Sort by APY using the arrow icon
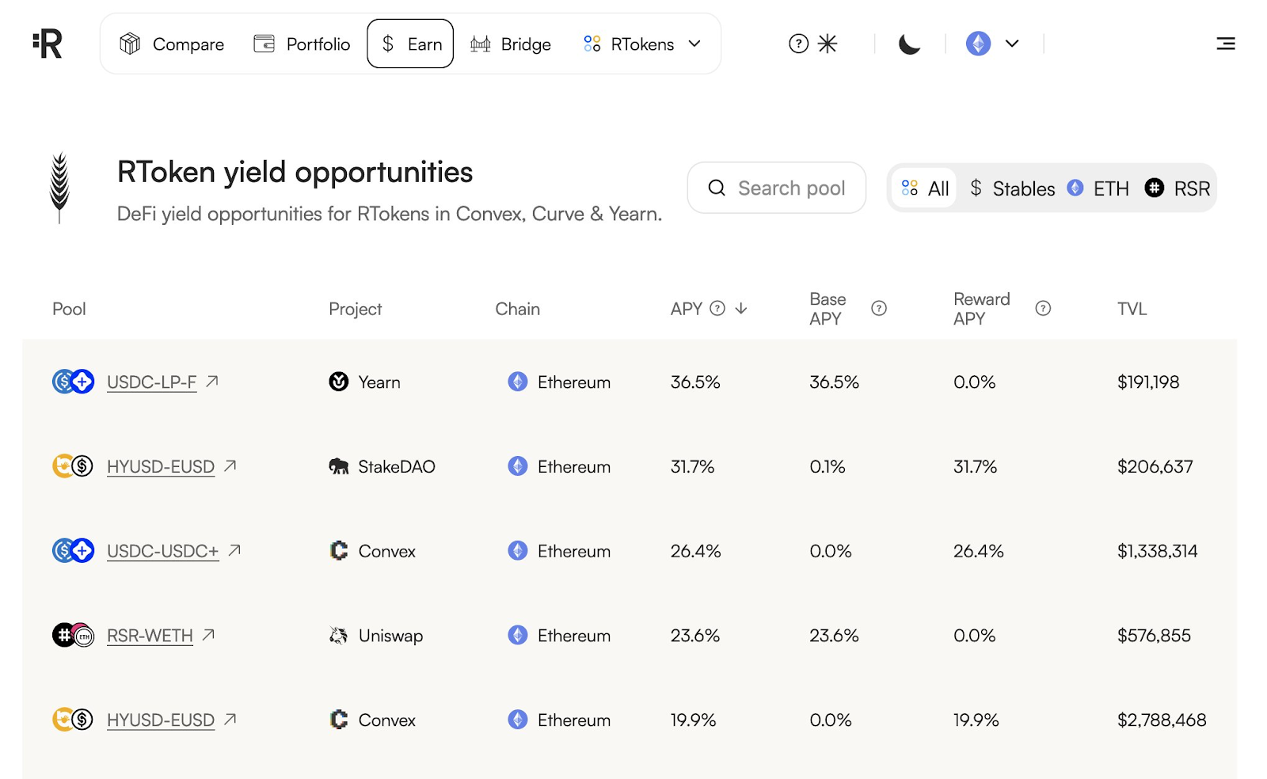Screen dimensions: 1267x779 tap(741, 308)
